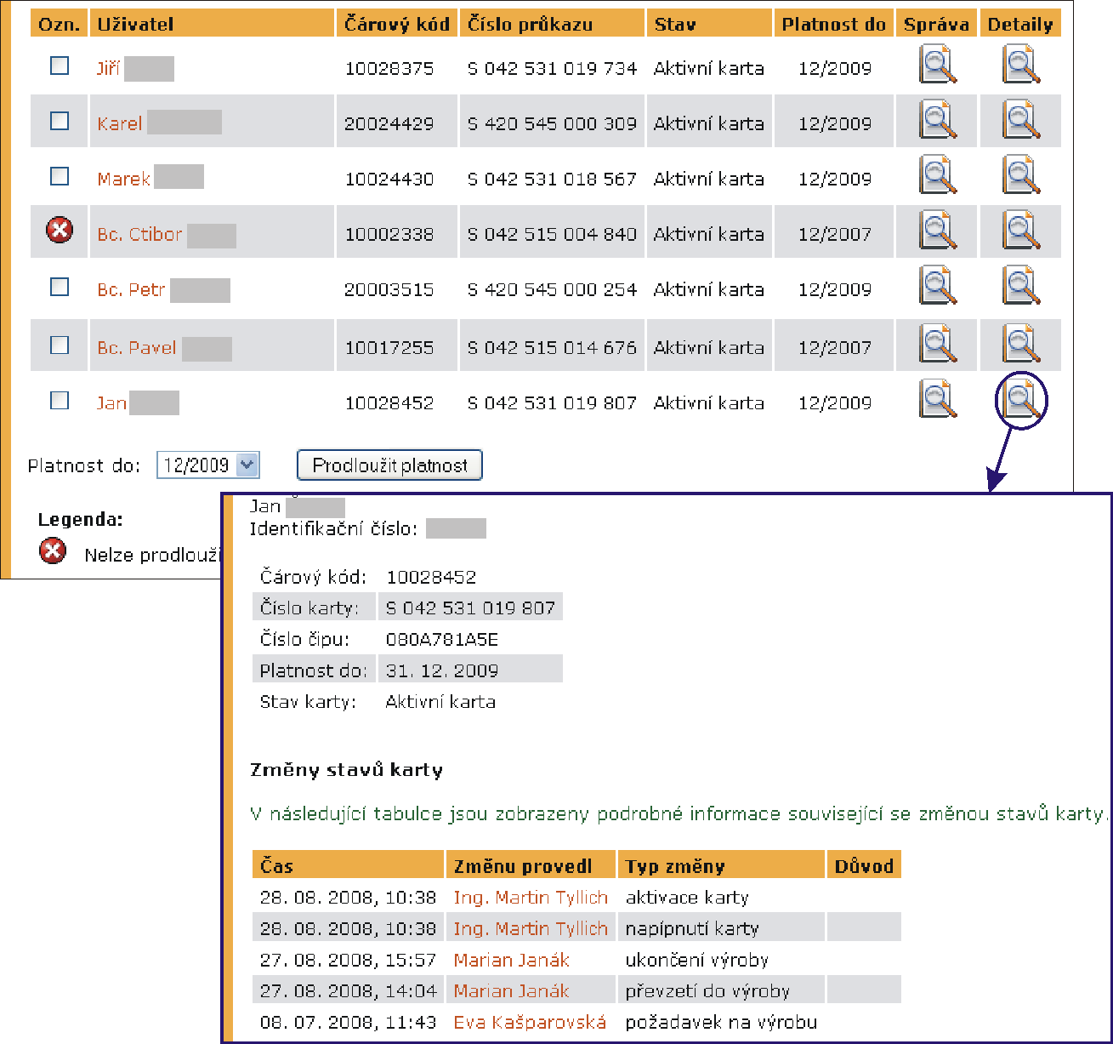Image resolution: width=1113 pixels, height=1044 pixels.
Task: Open Detaily icon for Jiří's card
Action: tap(1021, 65)
